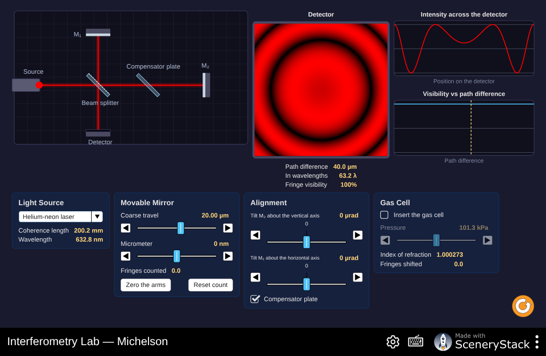Decrease micrometer with left arrow
Screen dimensions: 546x356
(126, 256)
